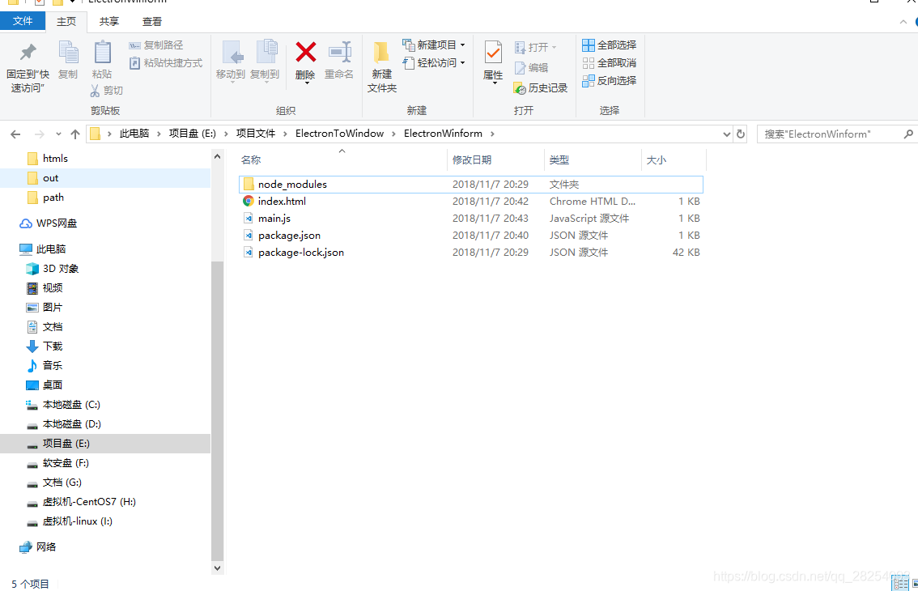Viewport: 918px width, 591px height.
Task: Open History (历史记录)
Action: pos(541,88)
